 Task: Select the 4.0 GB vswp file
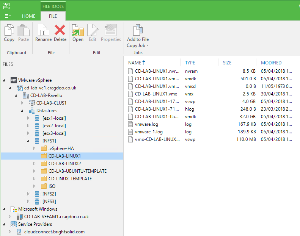point(210,102)
